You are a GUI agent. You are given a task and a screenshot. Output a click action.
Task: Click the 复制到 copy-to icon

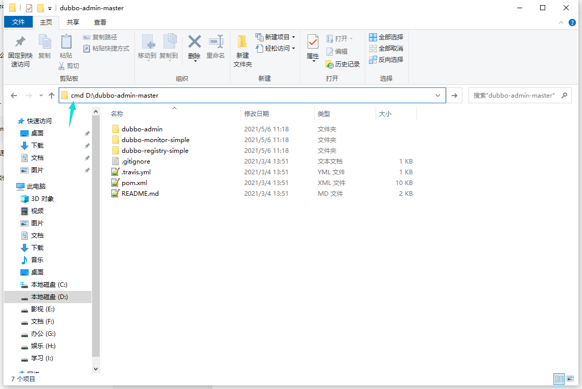pyautogui.click(x=169, y=41)
